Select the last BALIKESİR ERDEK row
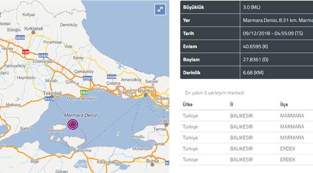 (x=247, y=160)
